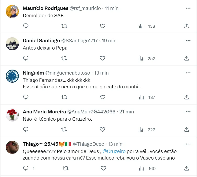The image size is (197, 177).
Task: Share Ninguém's tweet
Action: click(187, 97)
